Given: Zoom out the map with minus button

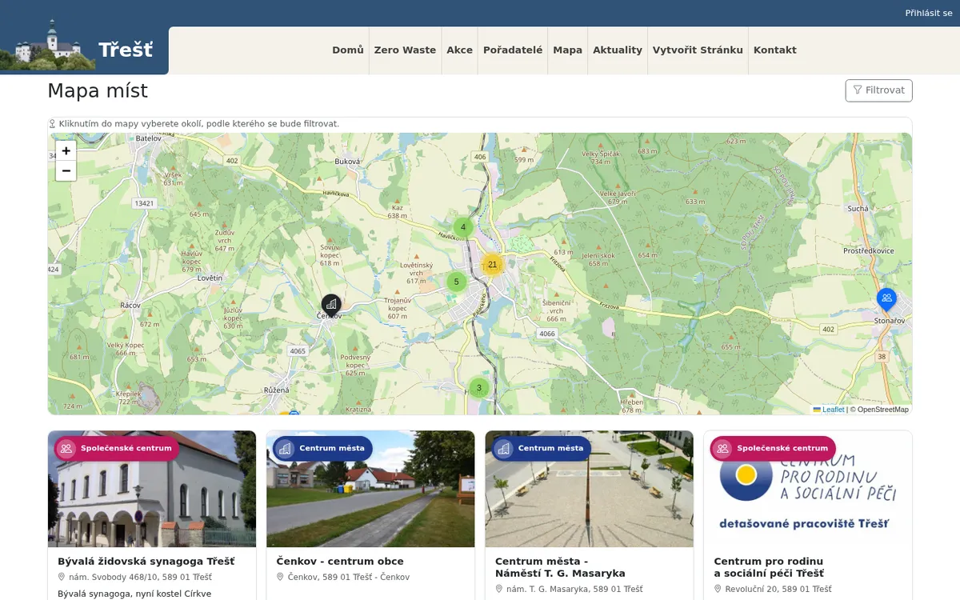Looking at the screenshot, I should [x=66, y=170].
